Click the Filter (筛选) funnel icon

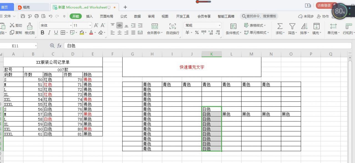[x=292, y=26]
